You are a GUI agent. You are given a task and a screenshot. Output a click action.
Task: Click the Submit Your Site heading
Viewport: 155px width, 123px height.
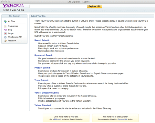(x=38, y=16)
